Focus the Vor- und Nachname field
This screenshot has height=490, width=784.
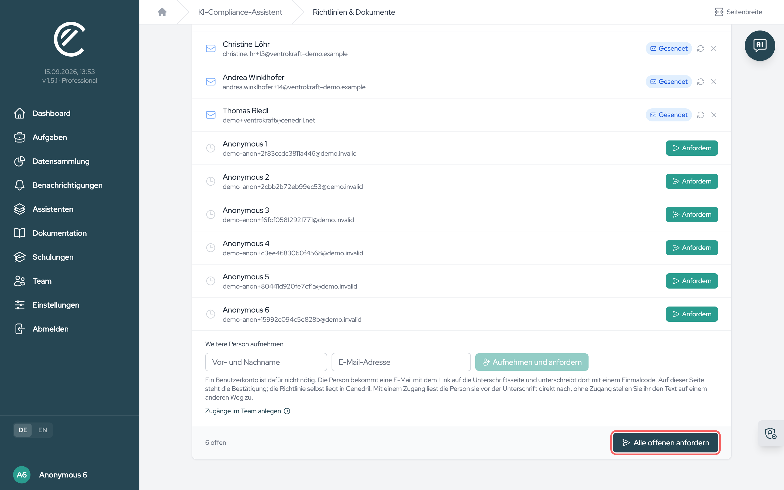(x=266, y=362)
